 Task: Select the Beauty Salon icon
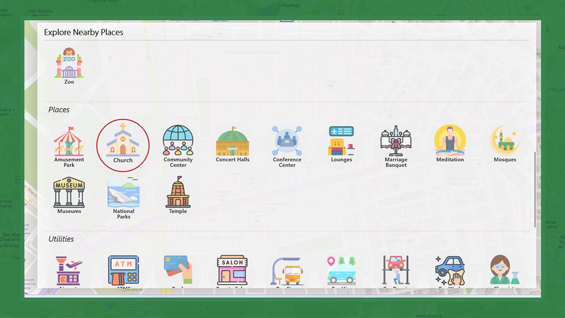[232, 270]
